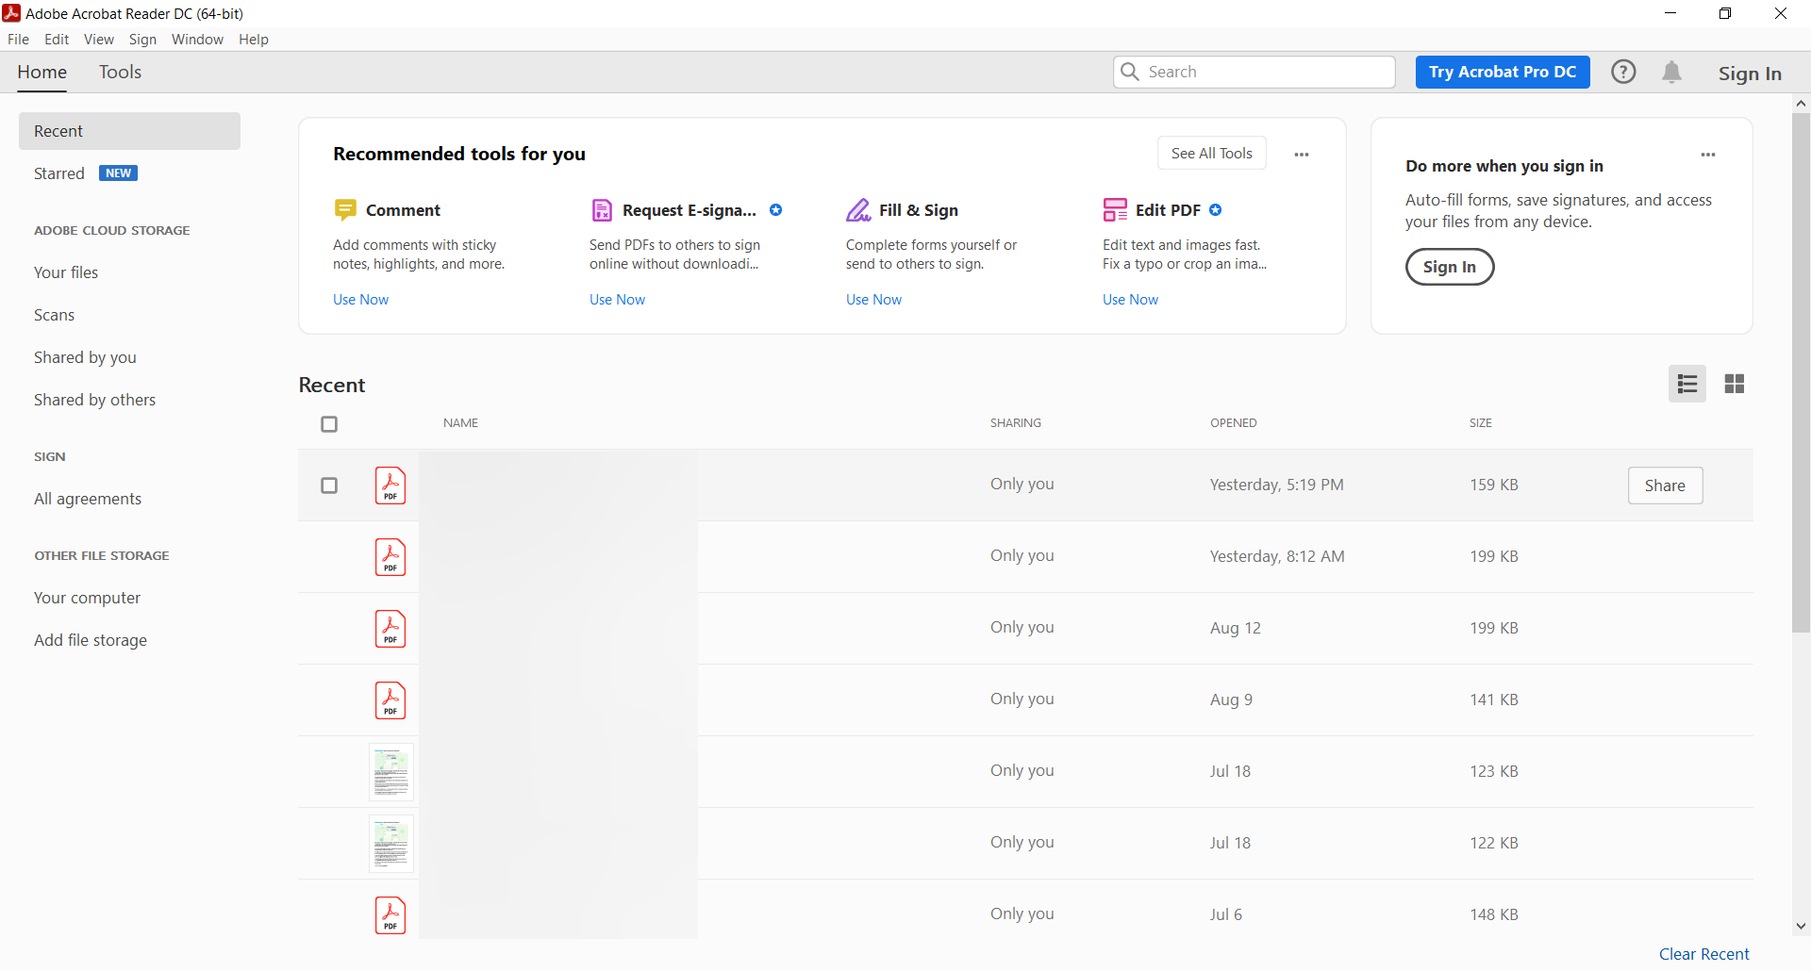The width and height of the screenshot is (1811, 971).
Task: Open the Sign menu
Action: (x=142, y=40)
